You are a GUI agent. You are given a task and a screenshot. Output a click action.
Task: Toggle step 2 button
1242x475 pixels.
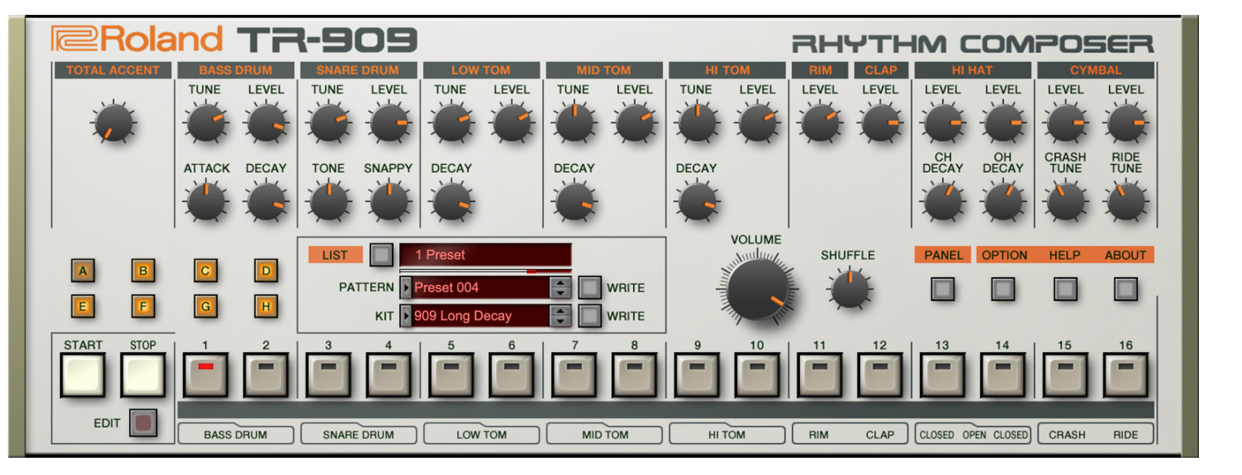266,376
